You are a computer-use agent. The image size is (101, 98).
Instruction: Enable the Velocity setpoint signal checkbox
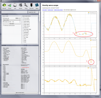click(x=23, y=21)
